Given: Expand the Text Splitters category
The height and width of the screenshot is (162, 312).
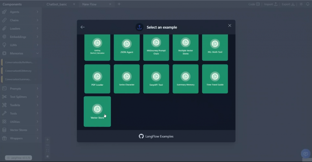Looking at the screenshot, I should (x=21, y=97).
